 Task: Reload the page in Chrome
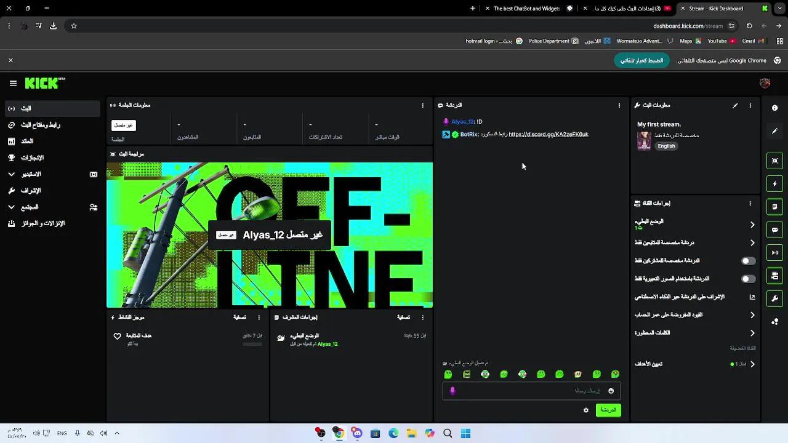749,26
